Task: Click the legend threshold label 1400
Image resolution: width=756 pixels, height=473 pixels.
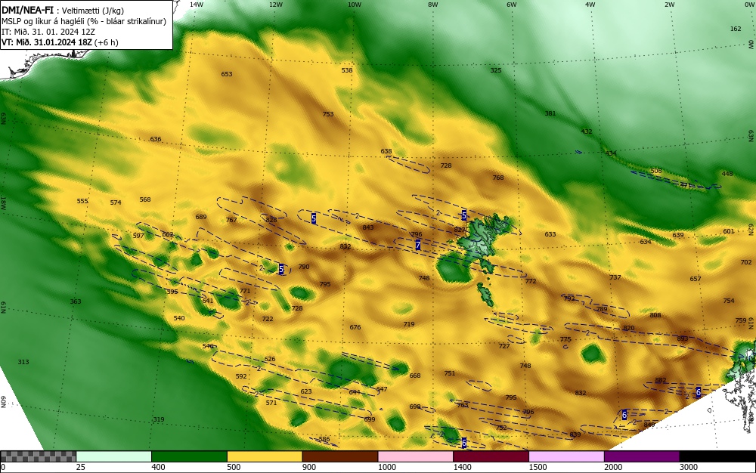Action: tap(462, 467)
